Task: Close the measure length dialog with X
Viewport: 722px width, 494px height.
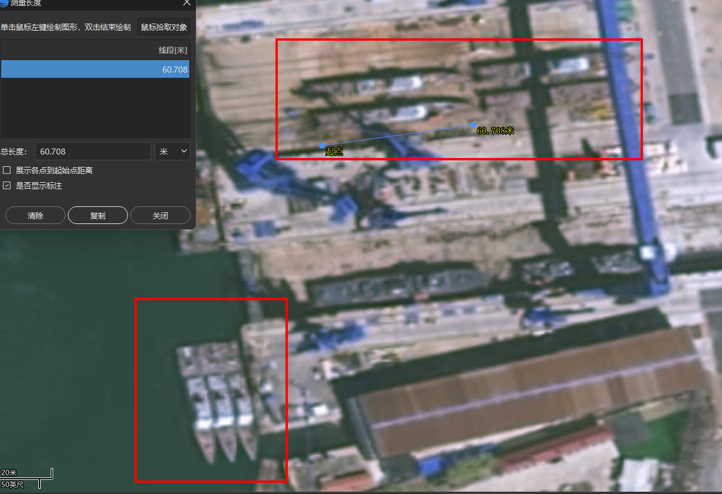Action: click(186, 3)
